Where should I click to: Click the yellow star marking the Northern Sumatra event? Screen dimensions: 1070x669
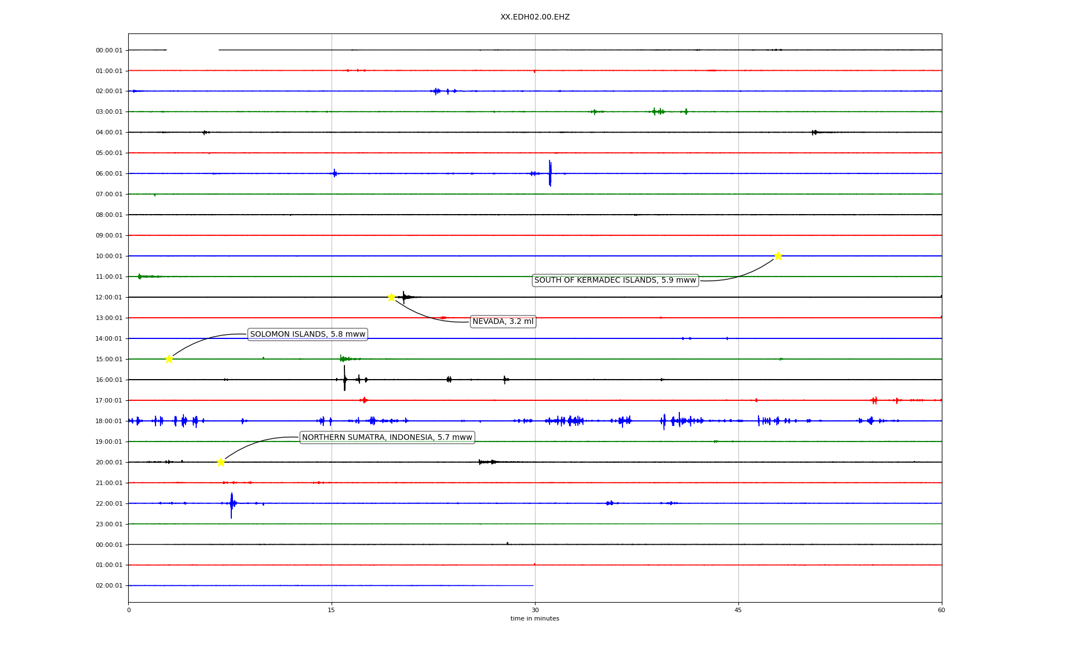(x=221, y=462)
